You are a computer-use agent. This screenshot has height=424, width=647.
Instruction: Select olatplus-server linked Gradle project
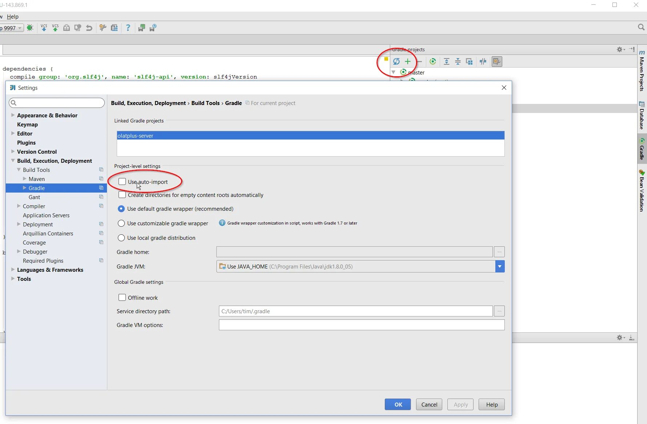click(311, 136)
